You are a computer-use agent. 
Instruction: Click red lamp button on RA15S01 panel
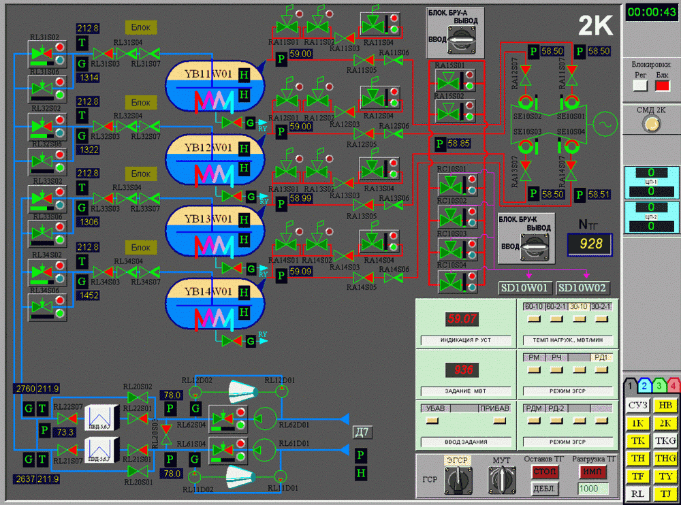[x=469, y=74]
